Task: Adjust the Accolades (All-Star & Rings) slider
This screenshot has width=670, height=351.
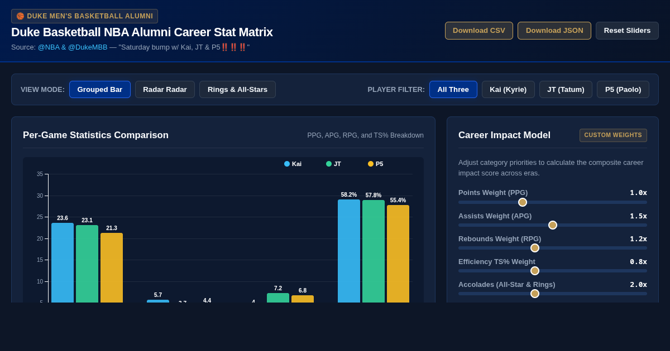Action: click(553, 294)
